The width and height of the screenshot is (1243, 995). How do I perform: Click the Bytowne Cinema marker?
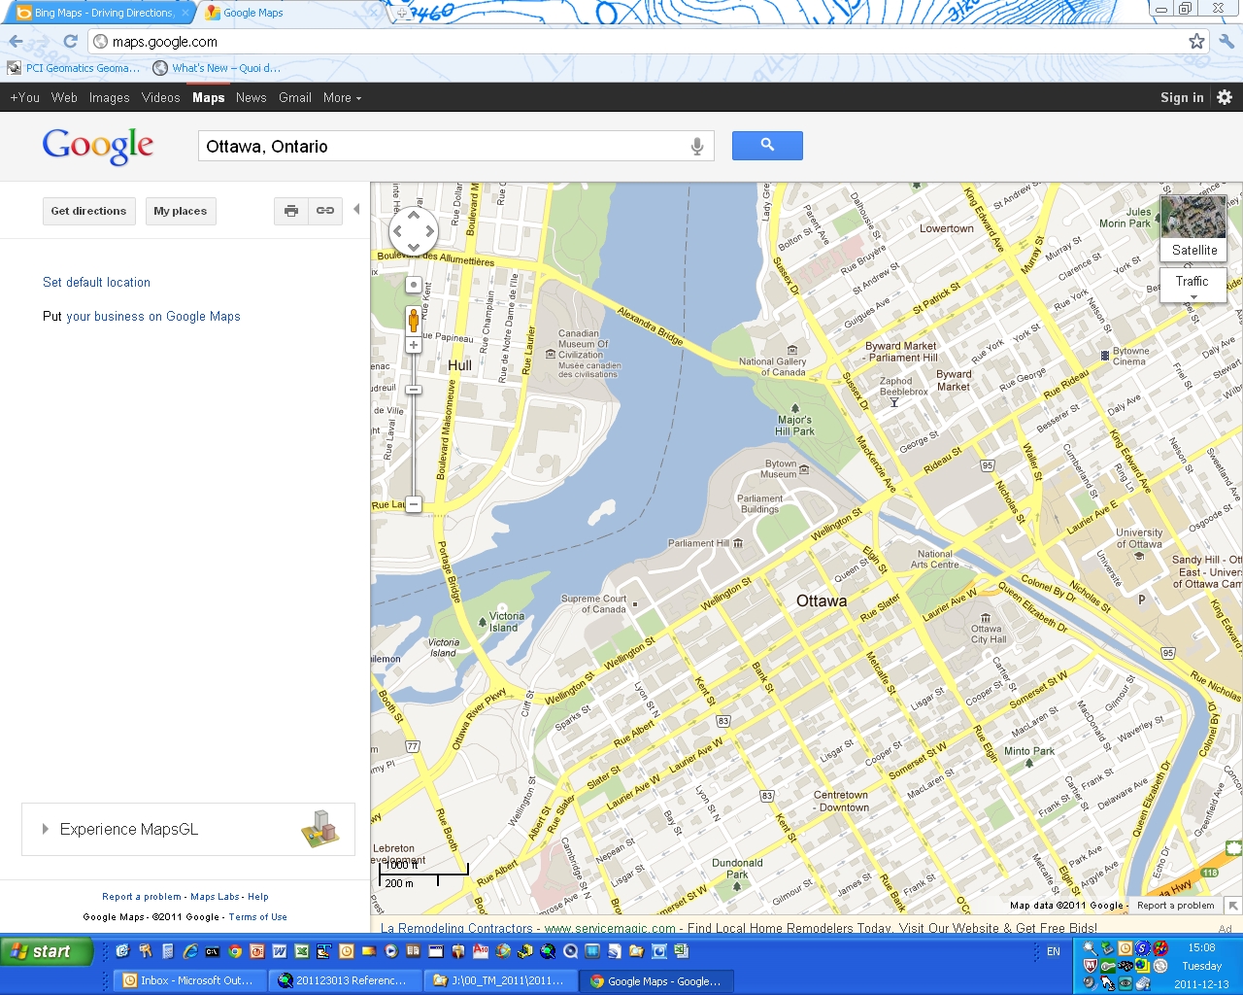point(1105,356)
